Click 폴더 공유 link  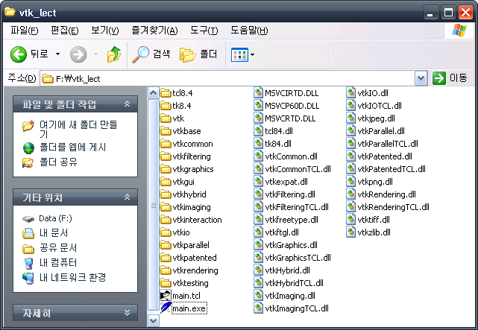click(x=58, y=162)
